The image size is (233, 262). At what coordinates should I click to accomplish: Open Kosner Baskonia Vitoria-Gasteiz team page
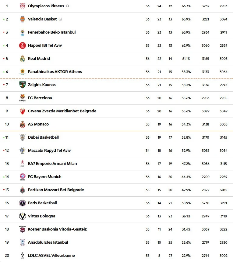click(57, 229)
